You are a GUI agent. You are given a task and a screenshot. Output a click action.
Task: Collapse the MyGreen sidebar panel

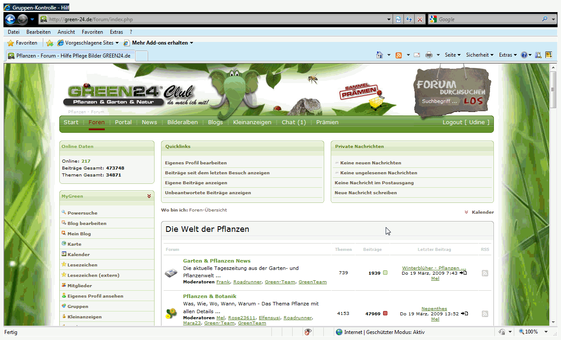coord(149,196)
